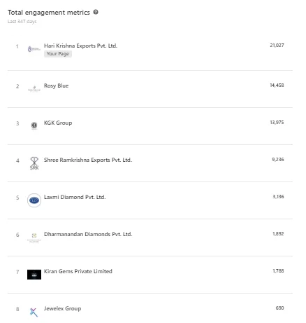Click the Dharmanandan Diamonds logo
The height and width of the screenshot is (323, 306).
(34, 238)
